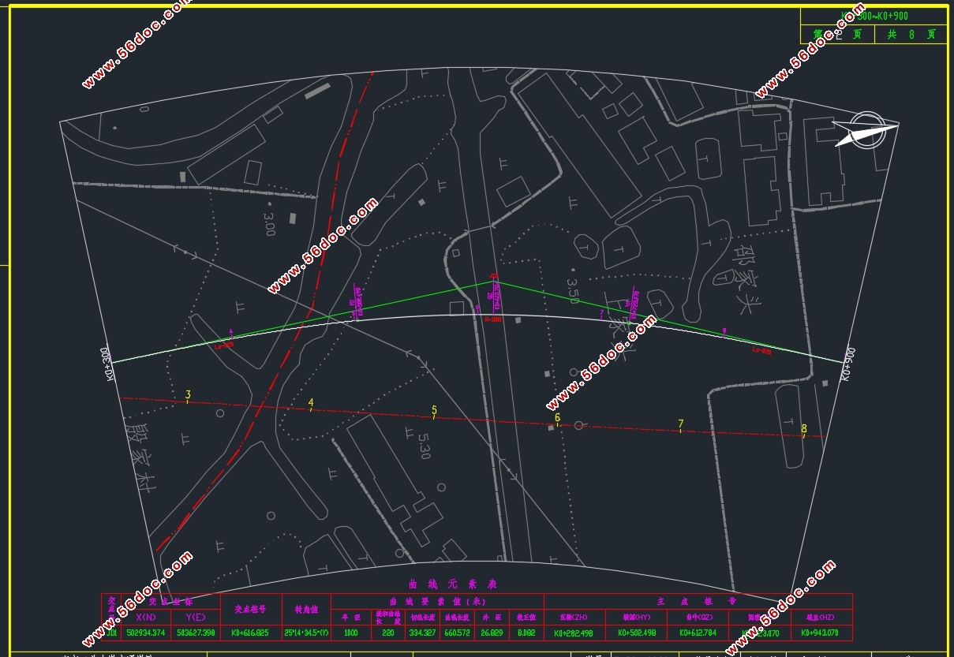Click the '5.30' elevation label

(x=424, y=446)
